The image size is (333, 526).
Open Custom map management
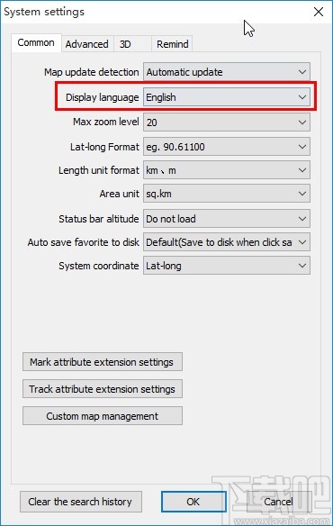(103, 416)
